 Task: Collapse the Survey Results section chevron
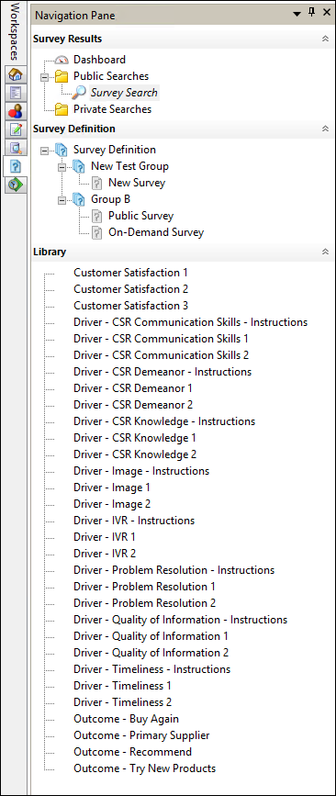[x=325, y=39]
